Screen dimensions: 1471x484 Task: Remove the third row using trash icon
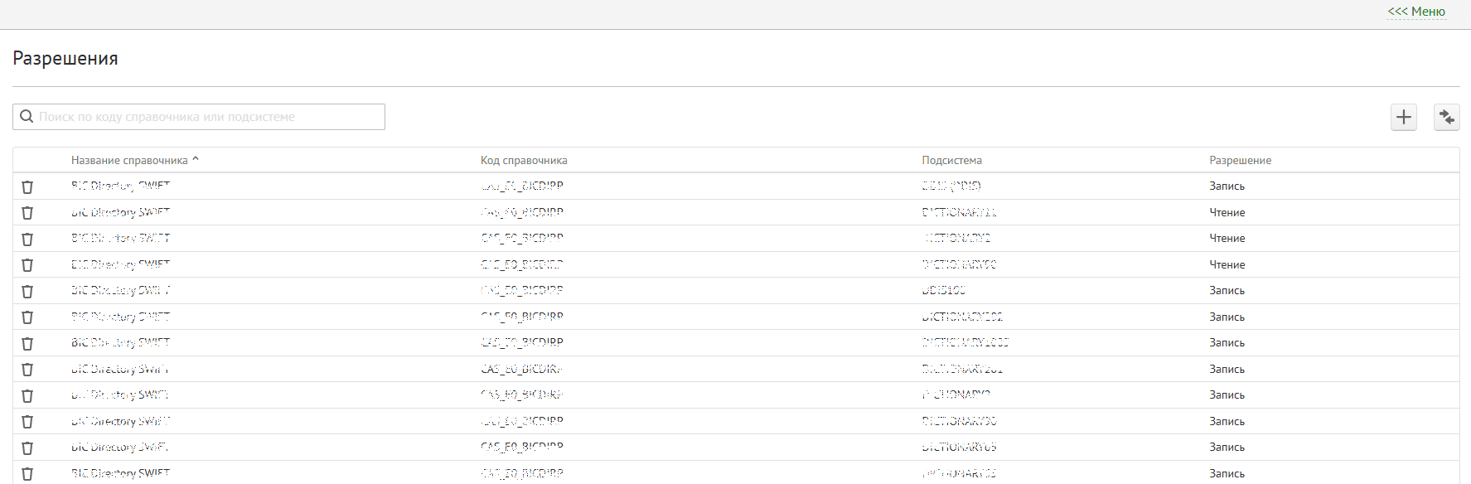click(27, 239)
